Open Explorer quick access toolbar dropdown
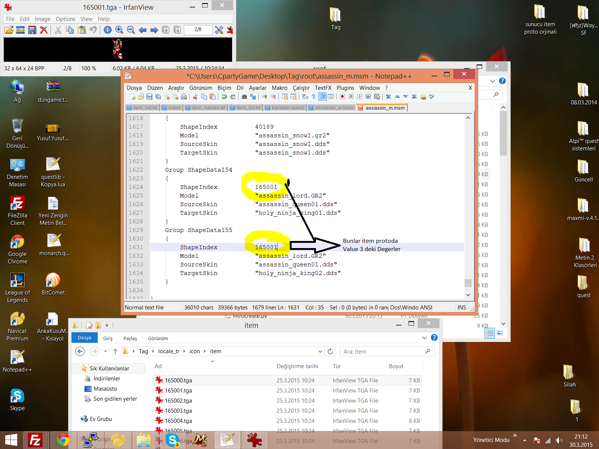This screenshot has height=449, width=599. pos(107,325)
